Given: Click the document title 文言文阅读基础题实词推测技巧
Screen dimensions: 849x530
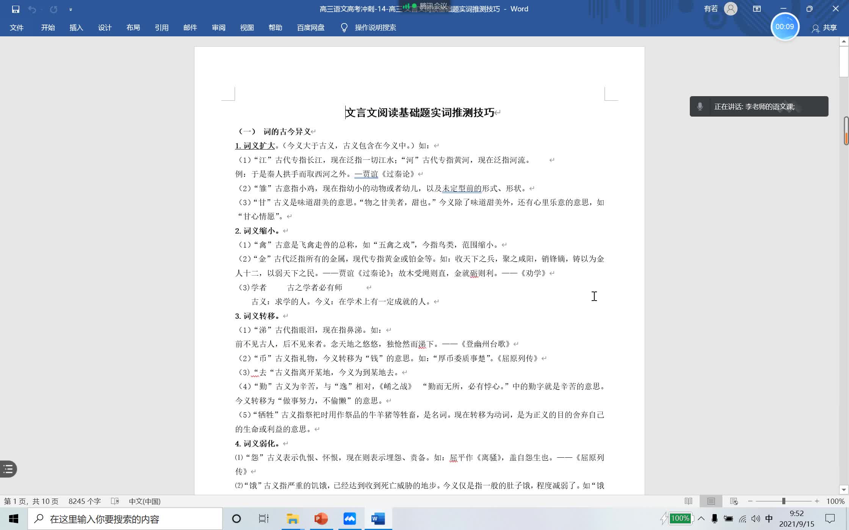Looking at the screenshot, I should (420, 112).
